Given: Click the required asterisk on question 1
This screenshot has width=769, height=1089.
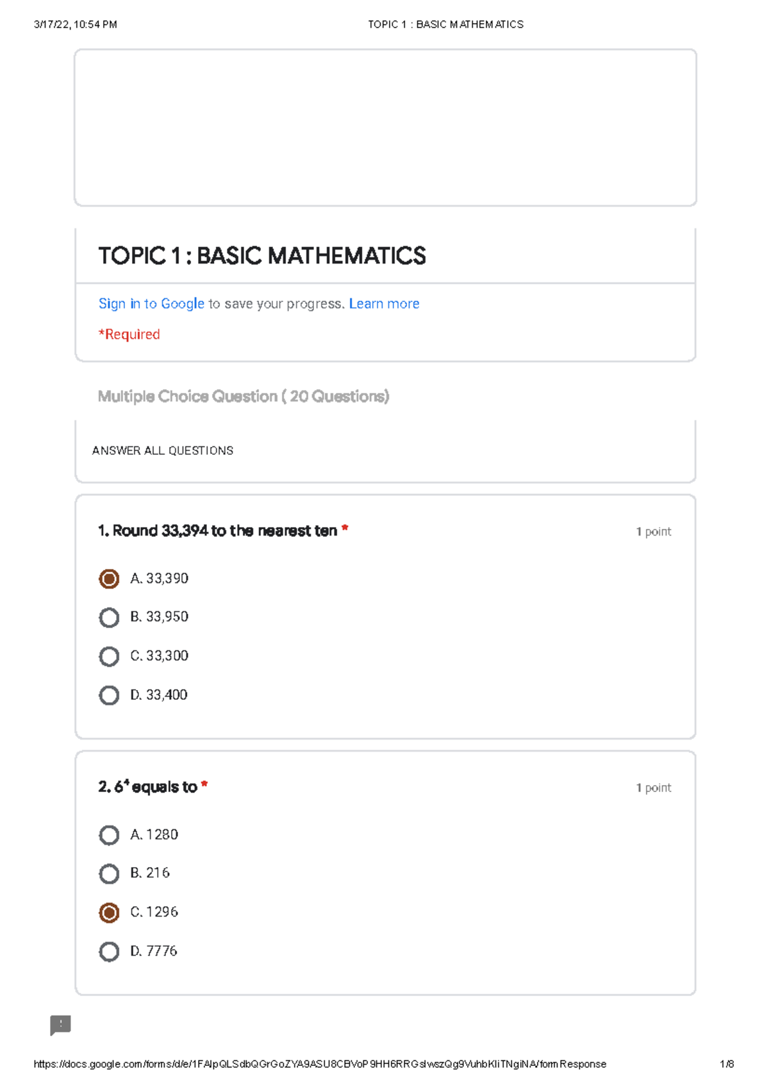Looking at the screenshot, I should pos(346,527).
